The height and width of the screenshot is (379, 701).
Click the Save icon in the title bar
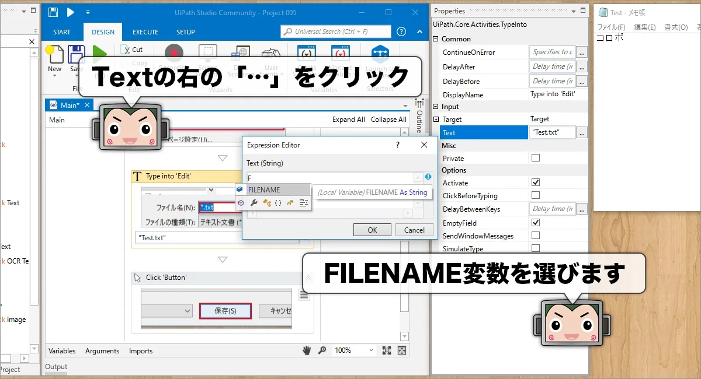point(53,12)
